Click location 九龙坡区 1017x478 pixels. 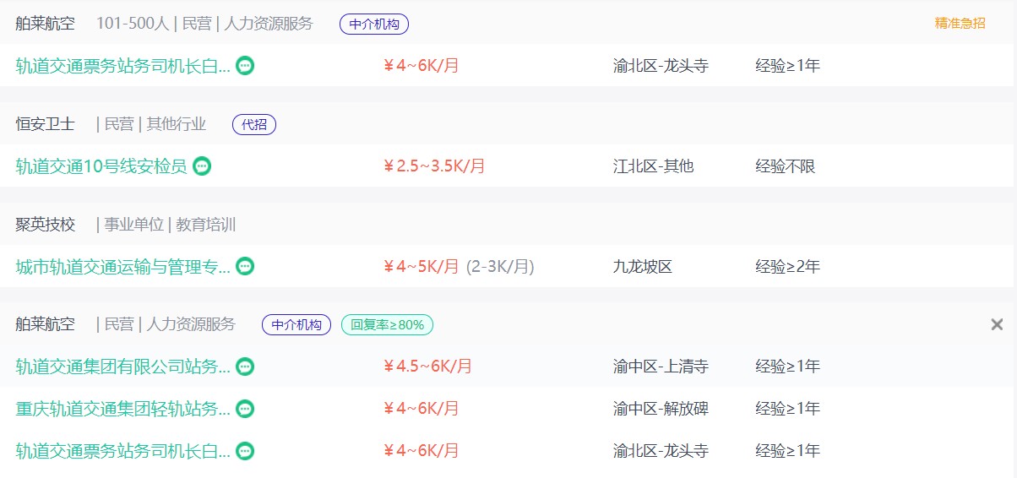(x=643, y=267)
